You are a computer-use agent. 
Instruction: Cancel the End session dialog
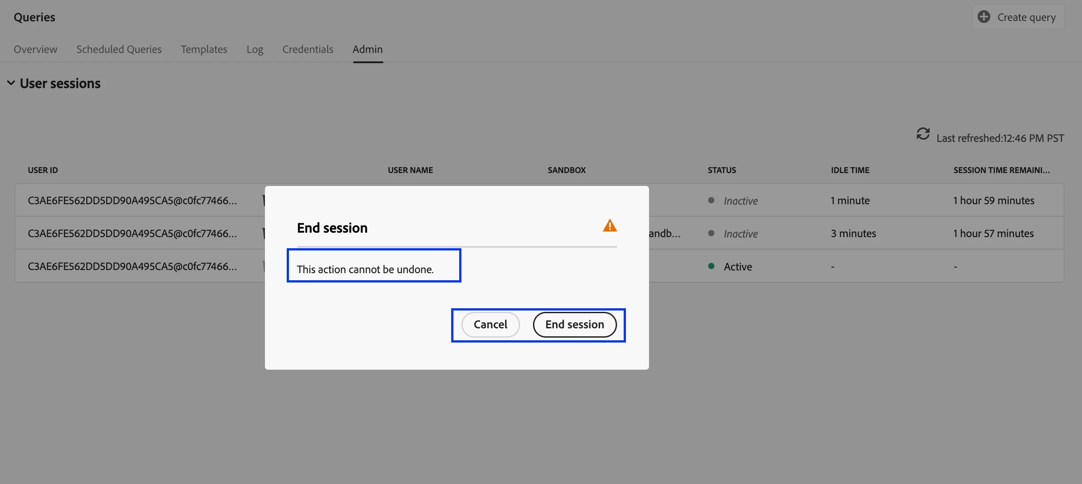[x=490, y=324]
